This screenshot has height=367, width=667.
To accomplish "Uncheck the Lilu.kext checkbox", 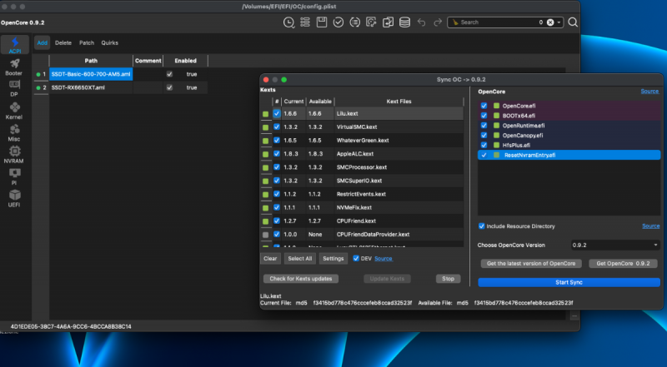I will click(277, 112).
